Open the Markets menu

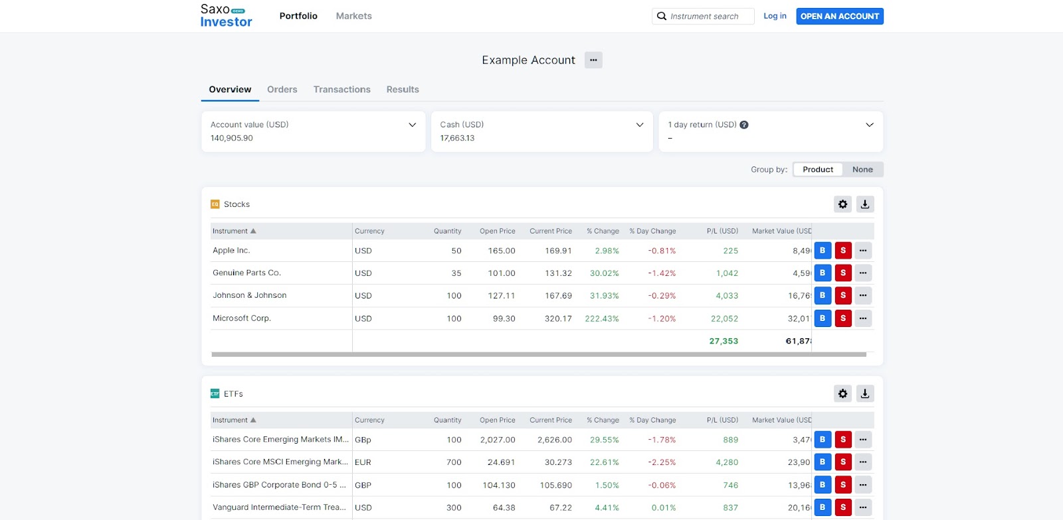[353, 16]
